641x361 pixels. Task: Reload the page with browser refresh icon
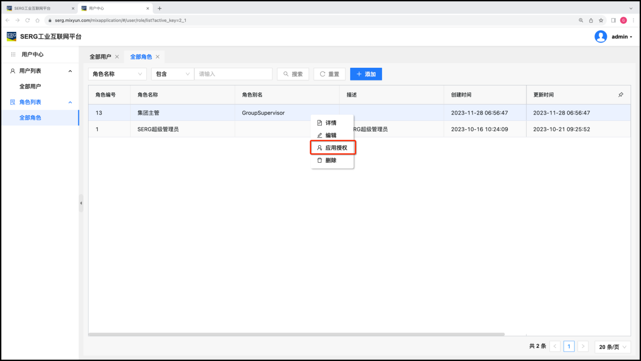[27, 20]
